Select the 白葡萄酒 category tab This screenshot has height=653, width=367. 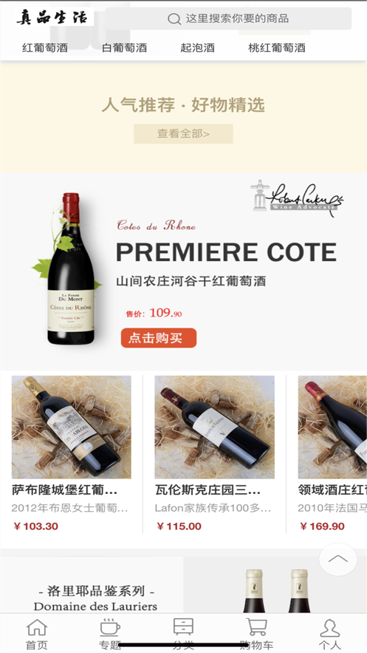click(x=124, y=47)
